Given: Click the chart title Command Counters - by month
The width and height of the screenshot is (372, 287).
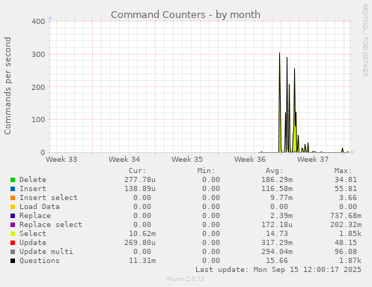Looking at the screenshot, I should 186,15.
